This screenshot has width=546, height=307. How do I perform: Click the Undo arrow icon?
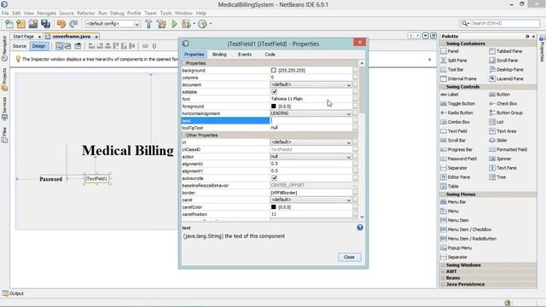pyautogui.click(x=61, y=24)
